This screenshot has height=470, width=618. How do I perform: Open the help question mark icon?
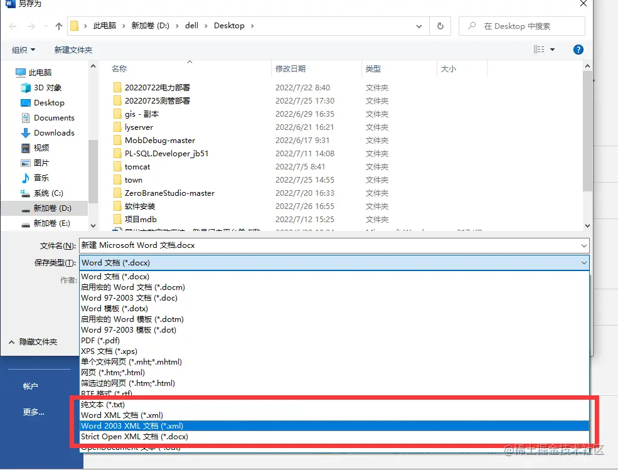point(578,50)
